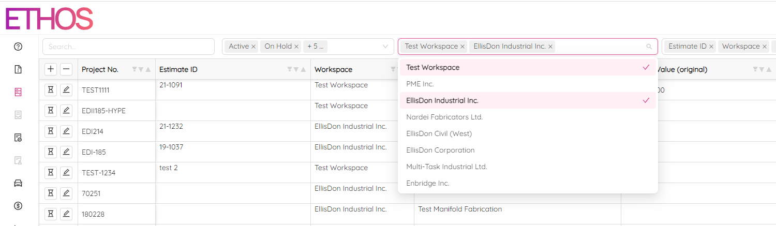Sort Estimate ID column ascending with up arrow
This screenshot has height=226, width=776.
[304, 69]
